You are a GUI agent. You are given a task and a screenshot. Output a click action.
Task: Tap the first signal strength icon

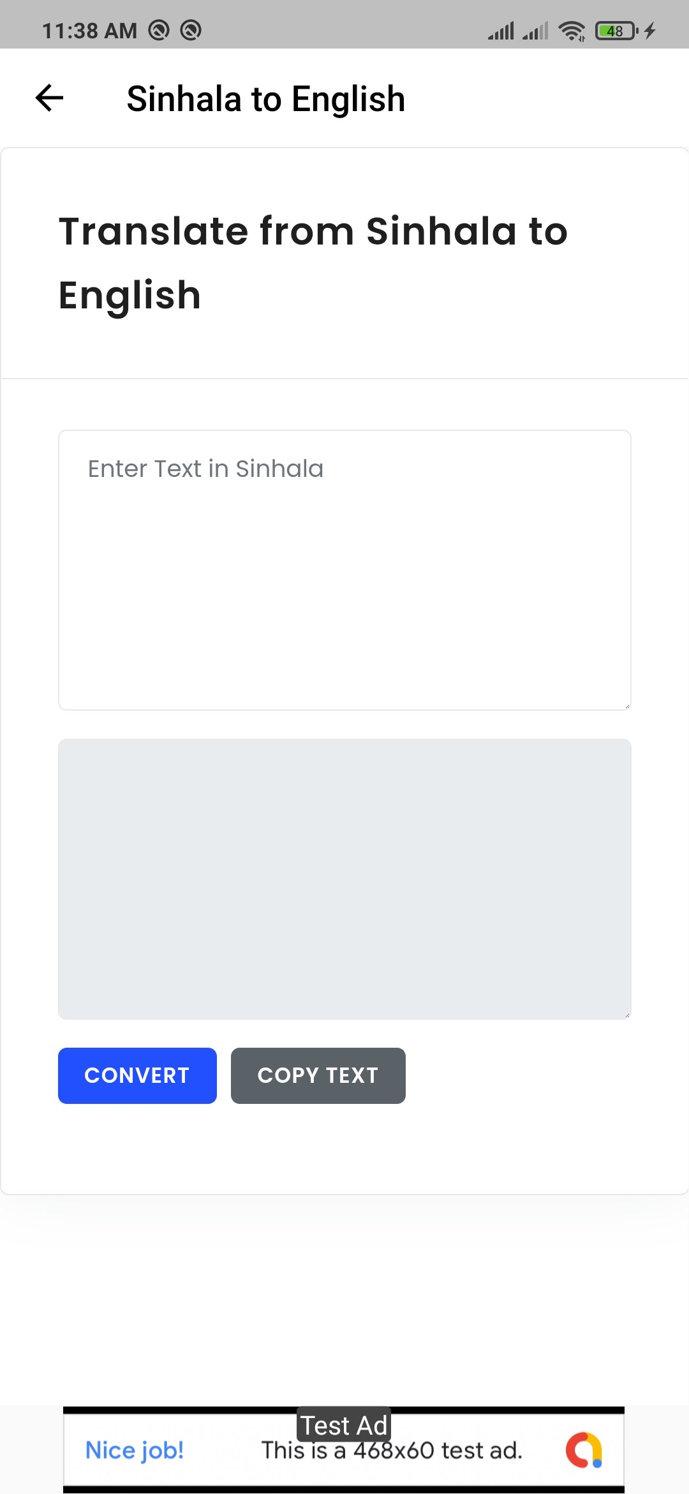point(501,31)
